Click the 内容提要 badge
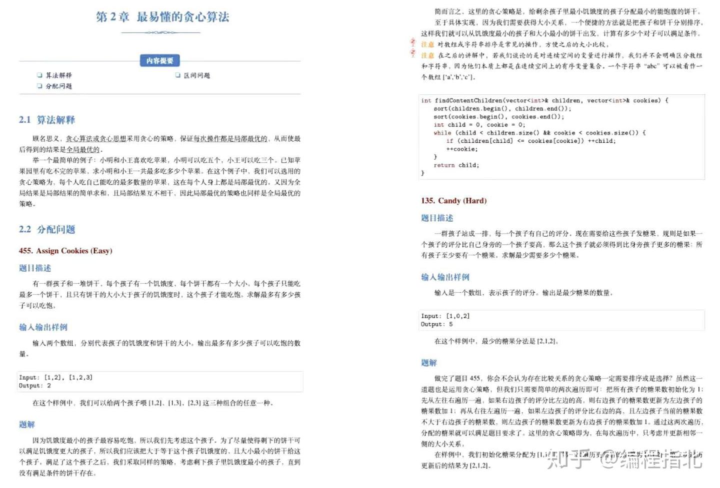 pos(159,60)
